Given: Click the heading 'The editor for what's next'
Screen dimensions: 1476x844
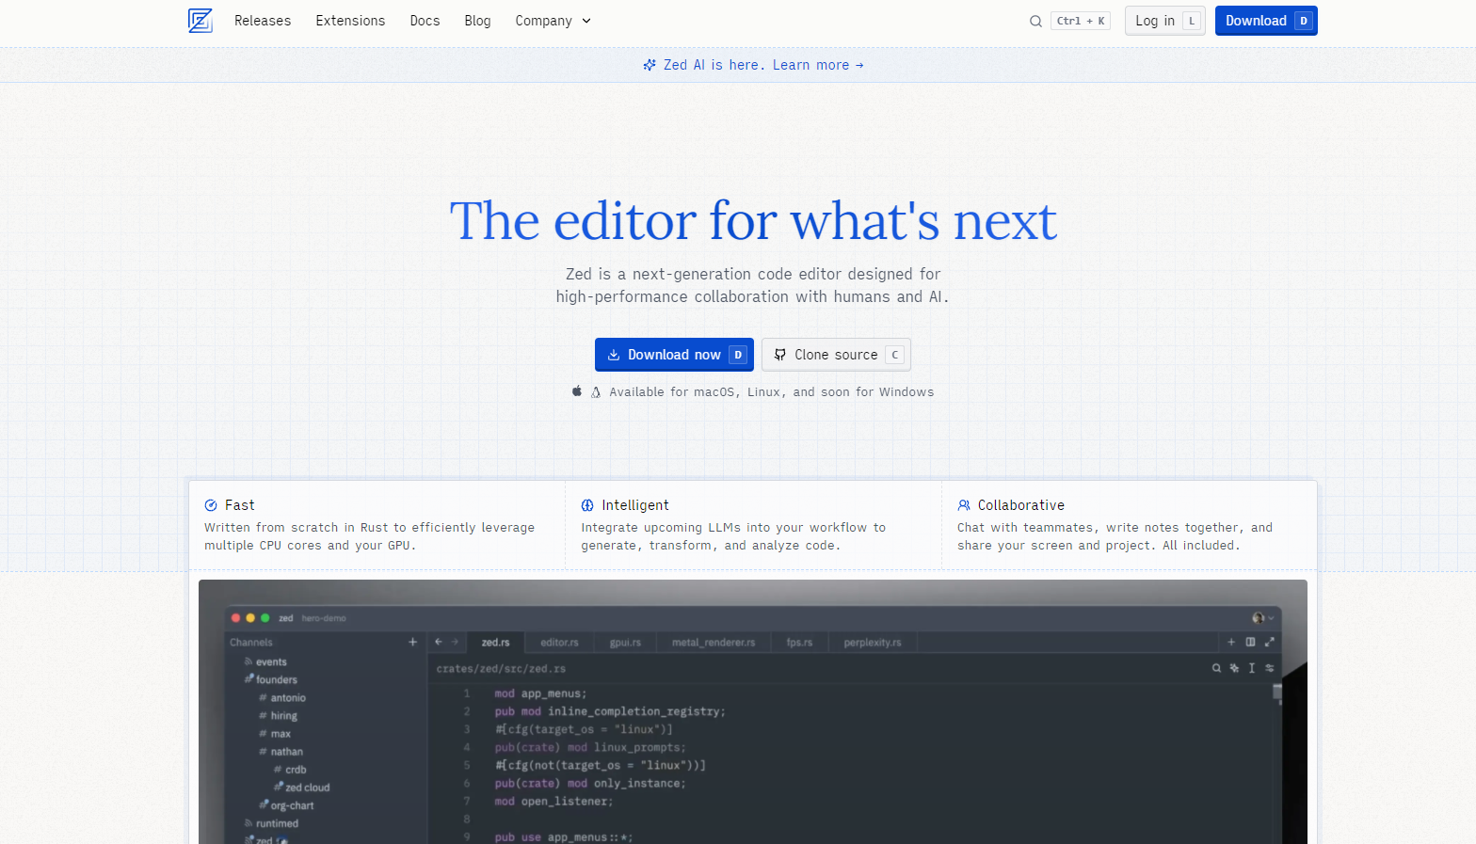Looking at the screenshot, I should (x=753, y=221).
